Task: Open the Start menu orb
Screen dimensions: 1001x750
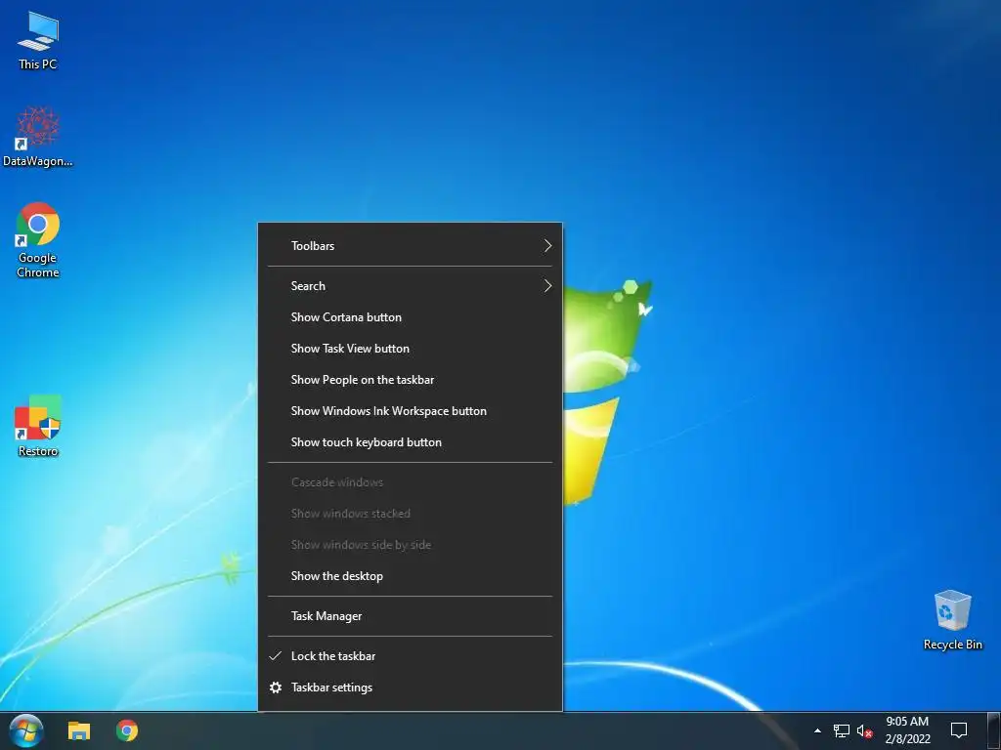Action: coord(26,730)
